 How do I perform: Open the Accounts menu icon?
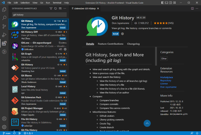4,119
